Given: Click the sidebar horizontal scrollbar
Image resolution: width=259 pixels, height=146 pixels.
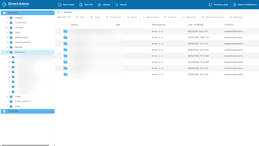Looking at the screenshot, I should (26, 145).
